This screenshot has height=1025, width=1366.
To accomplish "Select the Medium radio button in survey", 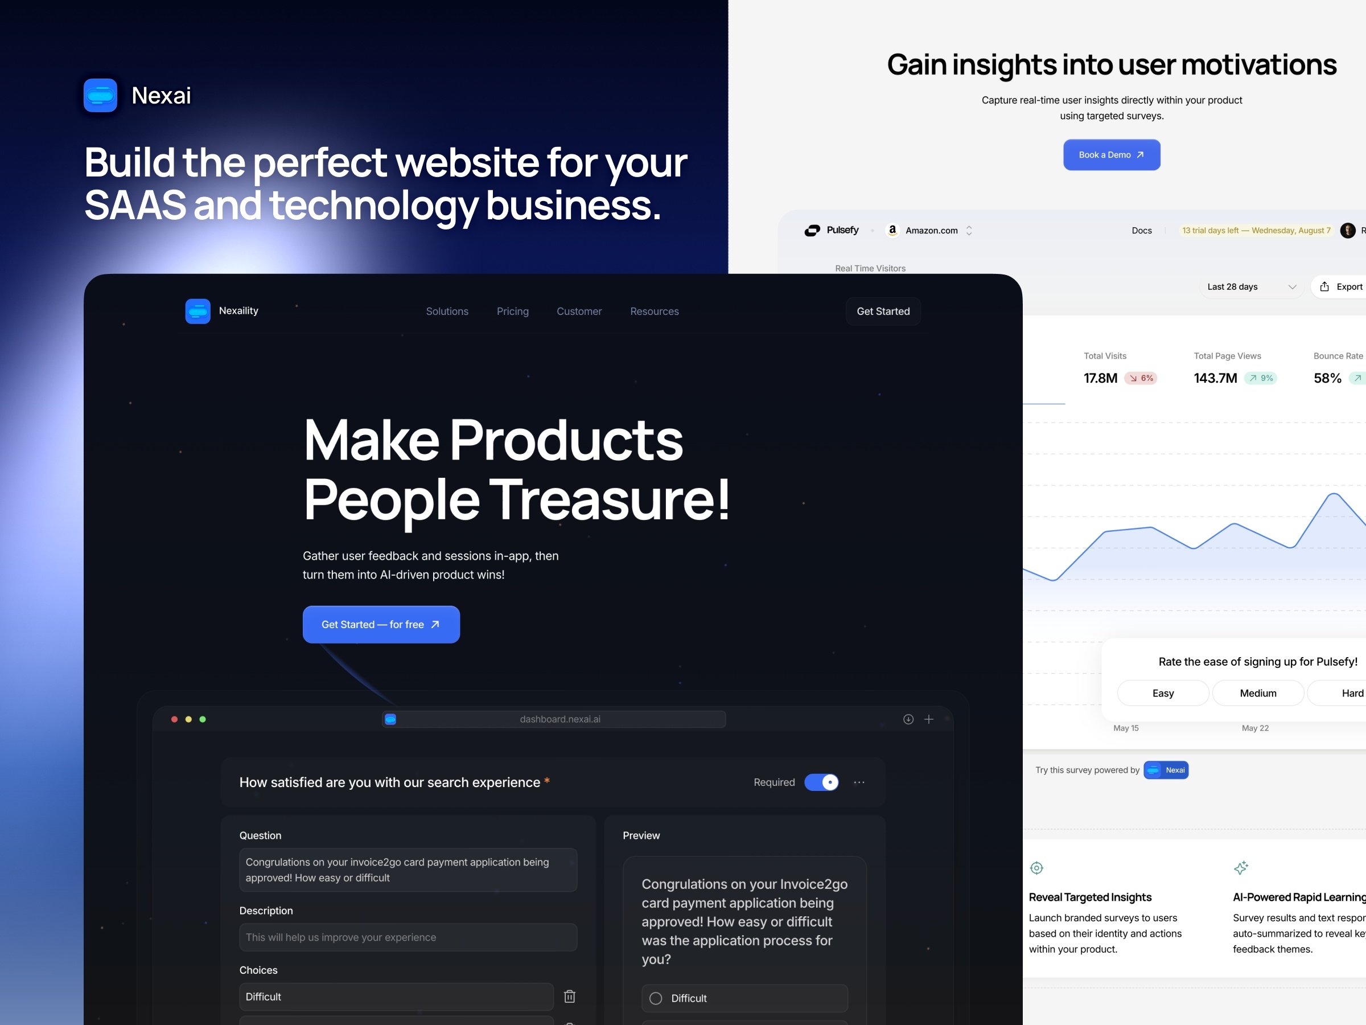I will [1256, 692].
